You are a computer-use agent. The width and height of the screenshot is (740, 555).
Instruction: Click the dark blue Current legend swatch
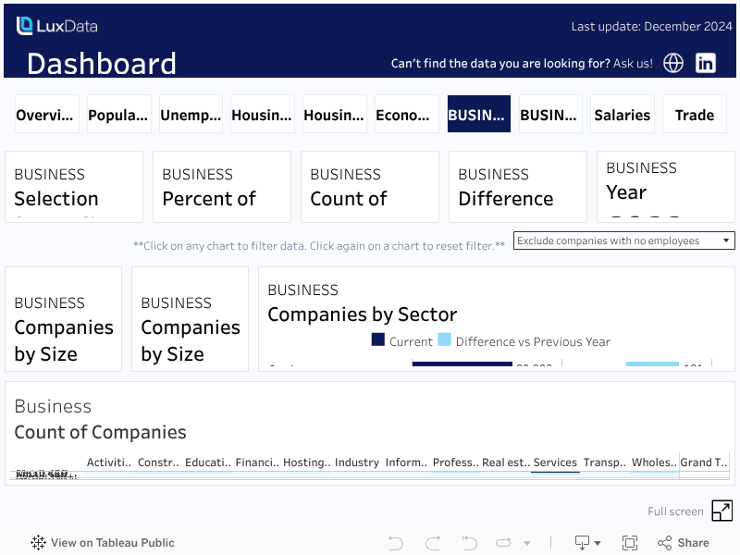click(377, 340)
